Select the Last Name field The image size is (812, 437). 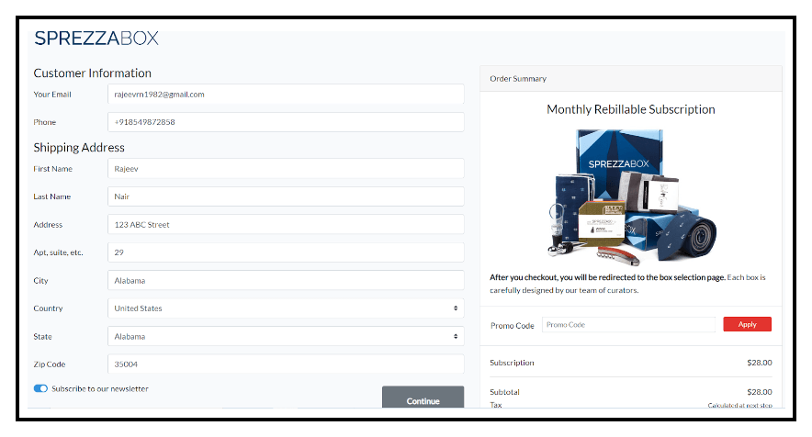pyautogui.click(x=286, y=196)
